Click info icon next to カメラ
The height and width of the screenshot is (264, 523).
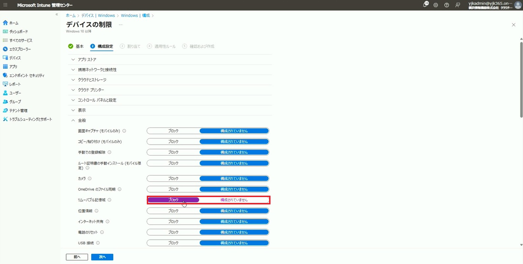pyautogui.click(x=90, y=179)
